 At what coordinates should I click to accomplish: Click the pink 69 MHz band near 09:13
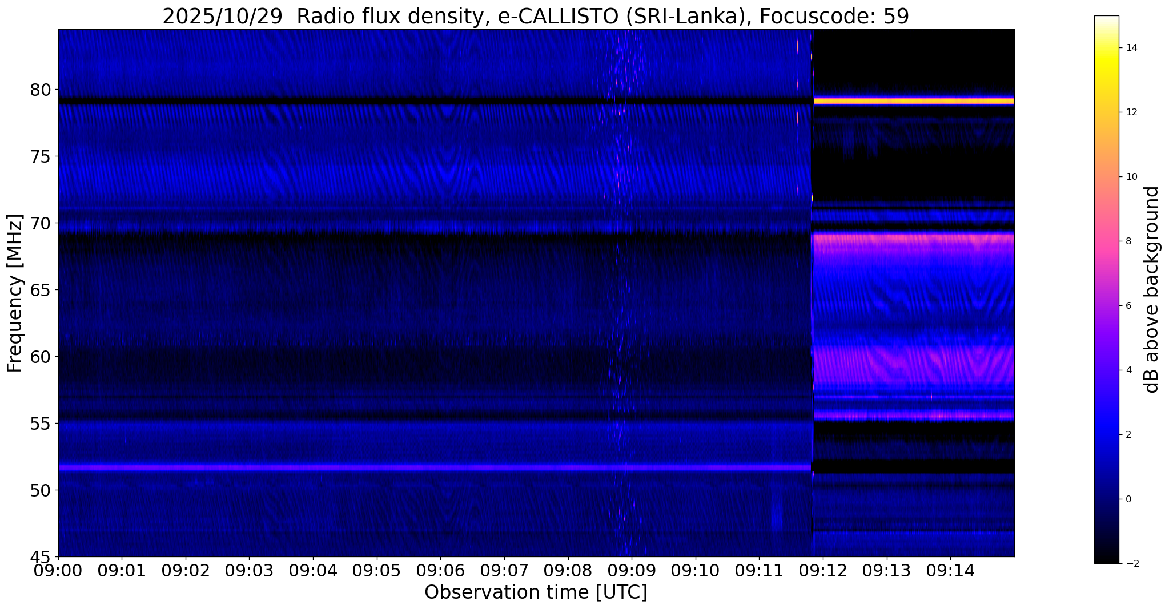click(887, 240)
